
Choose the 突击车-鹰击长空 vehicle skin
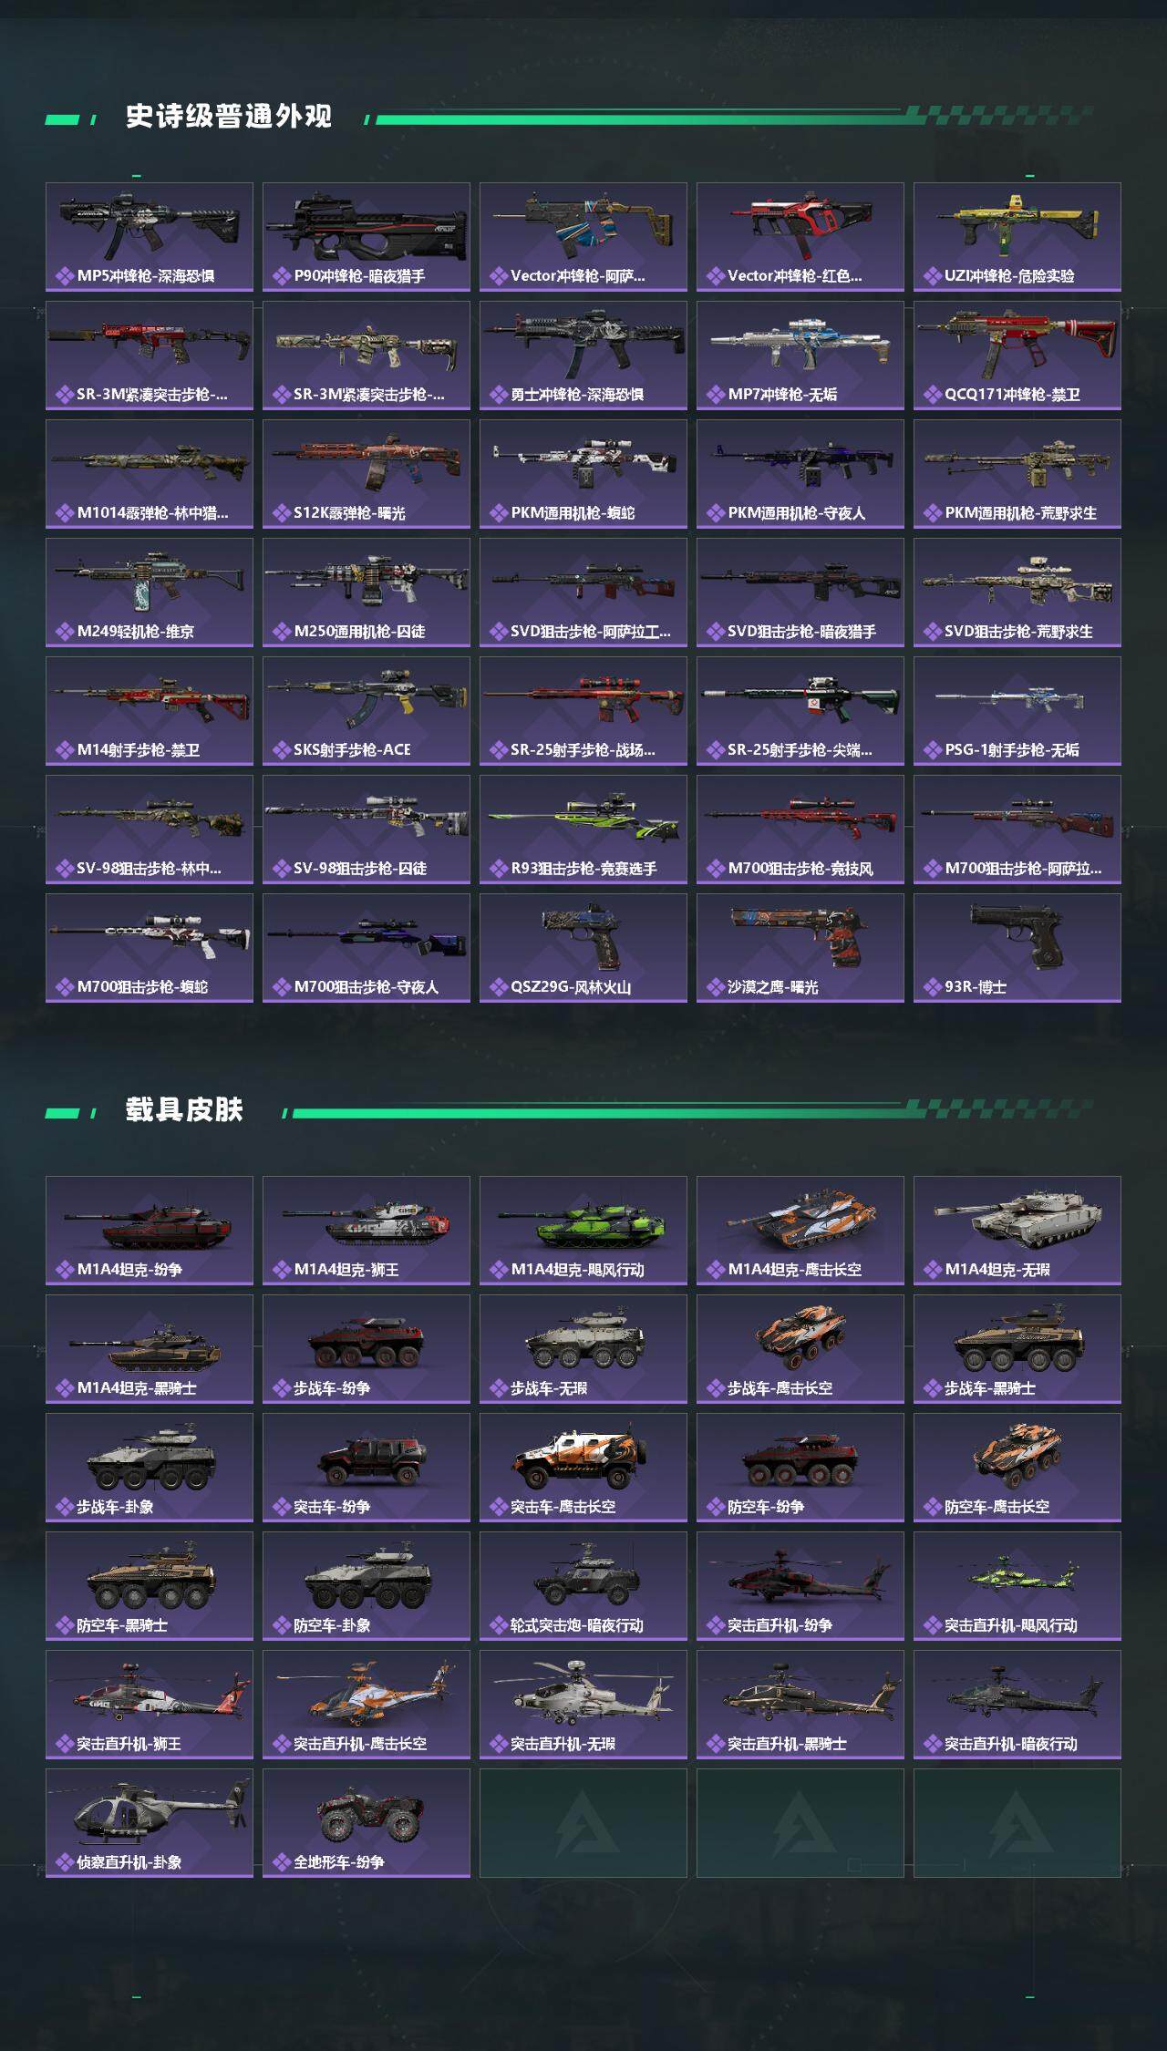pos(583,1468)
